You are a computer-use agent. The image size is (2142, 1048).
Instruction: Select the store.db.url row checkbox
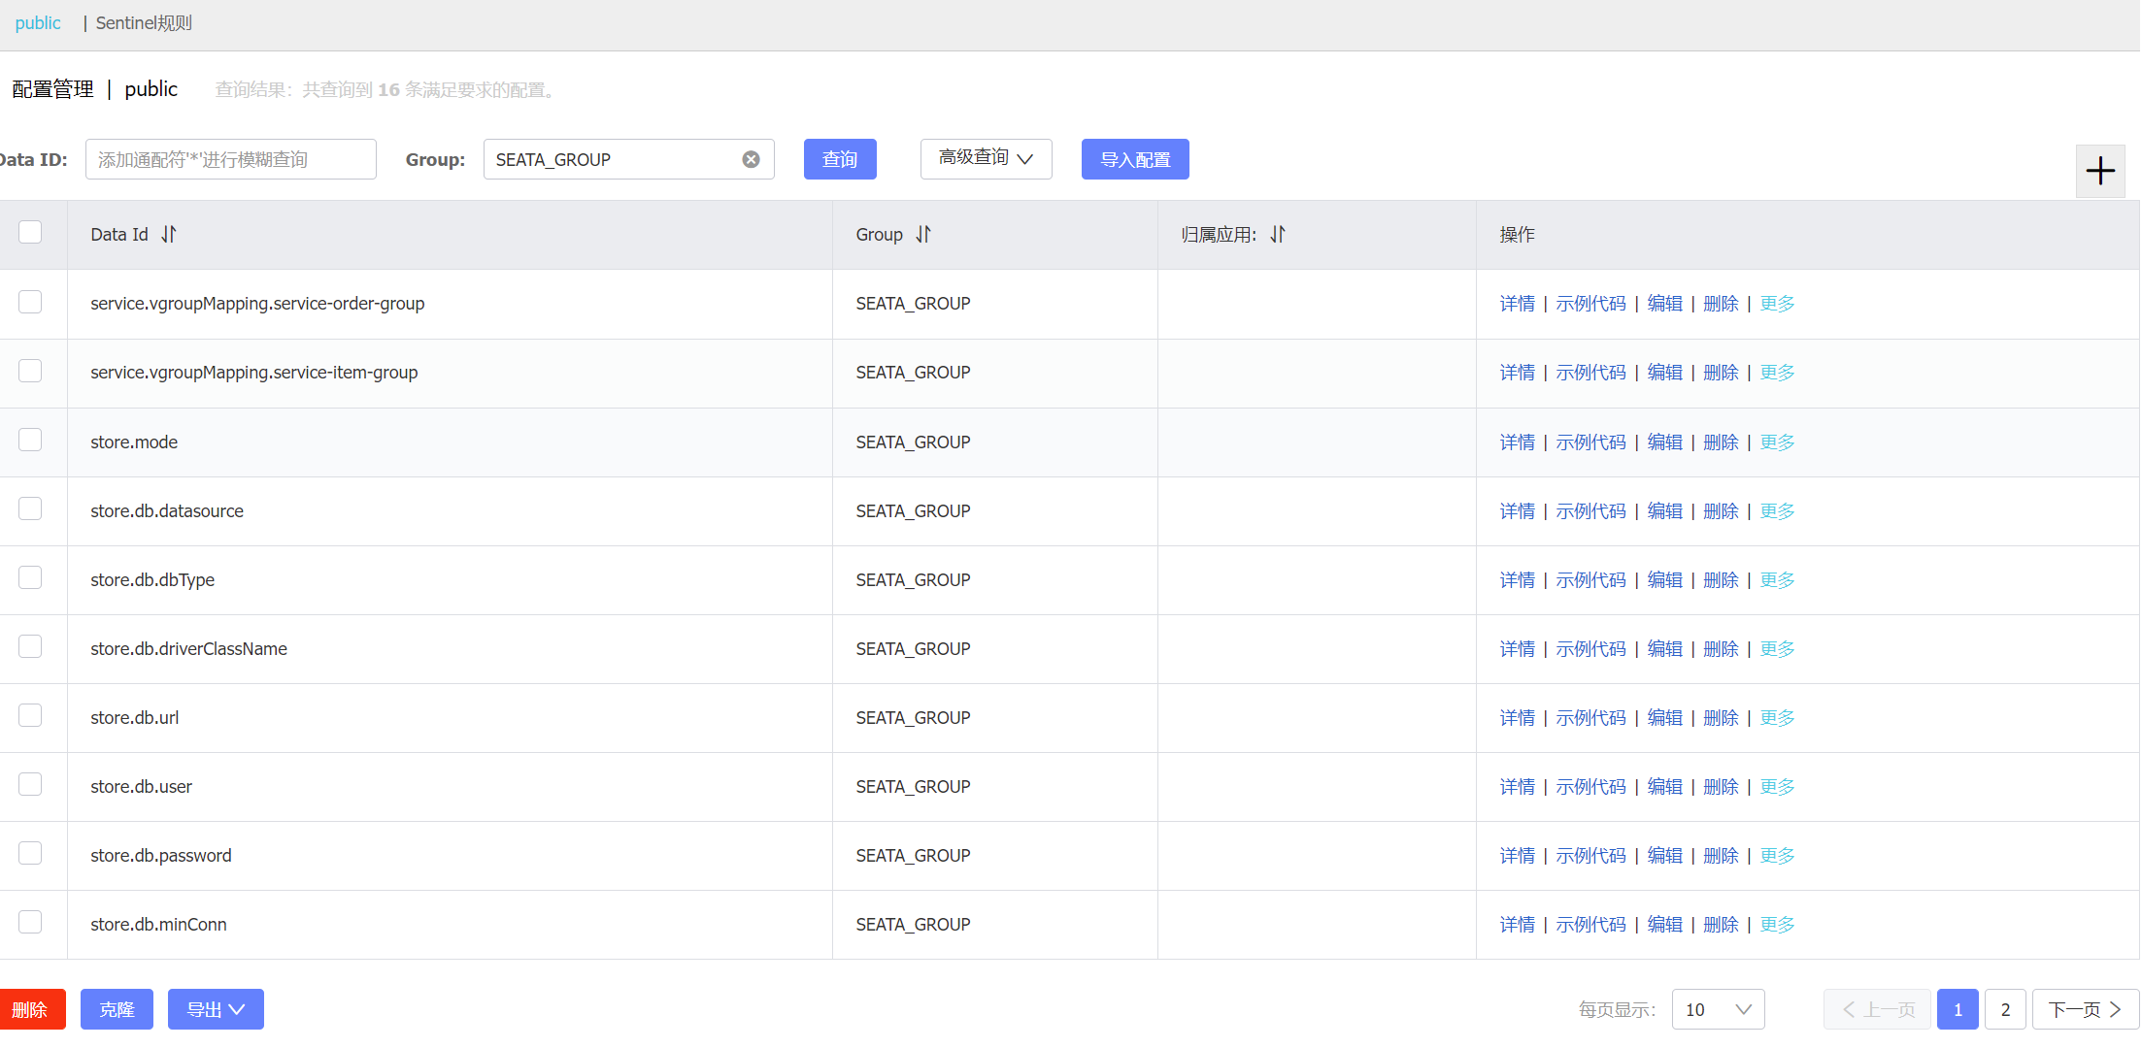(x=30, y=716)
